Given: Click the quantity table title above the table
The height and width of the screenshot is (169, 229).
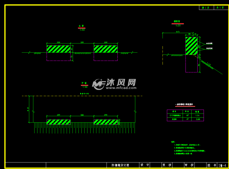Looking at the screenshot, I should pos(184,104).
